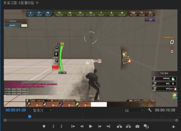Open the Button Editor plus icon
Viewport: 181px width, 131px height.
(x=173, y=127)
